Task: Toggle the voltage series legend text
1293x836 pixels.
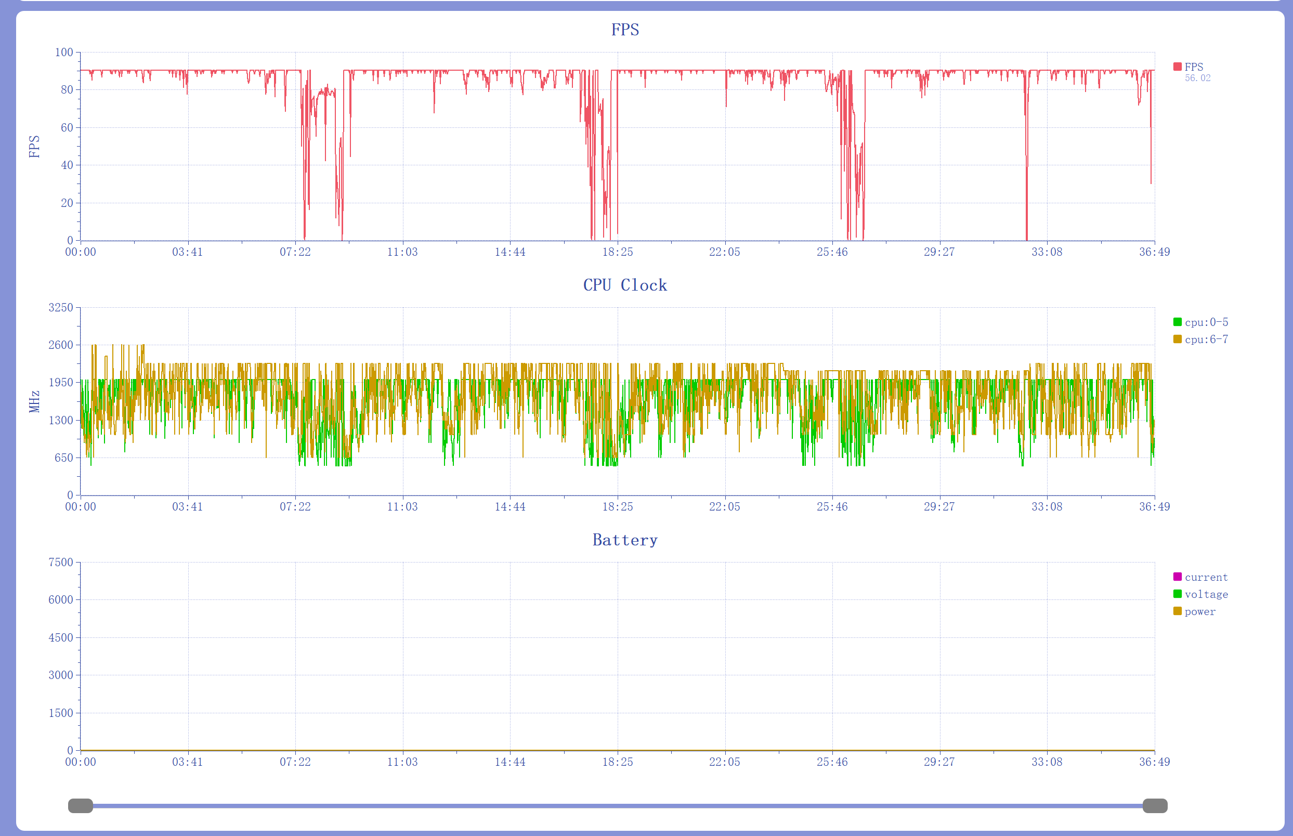Action: coord(1206,594)
